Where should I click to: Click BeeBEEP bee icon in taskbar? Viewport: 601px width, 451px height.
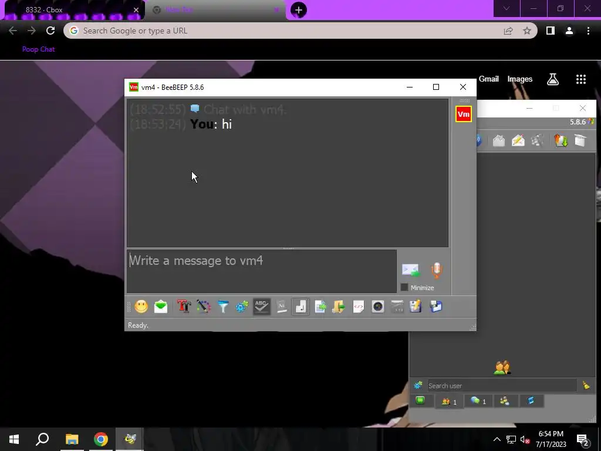130,439
